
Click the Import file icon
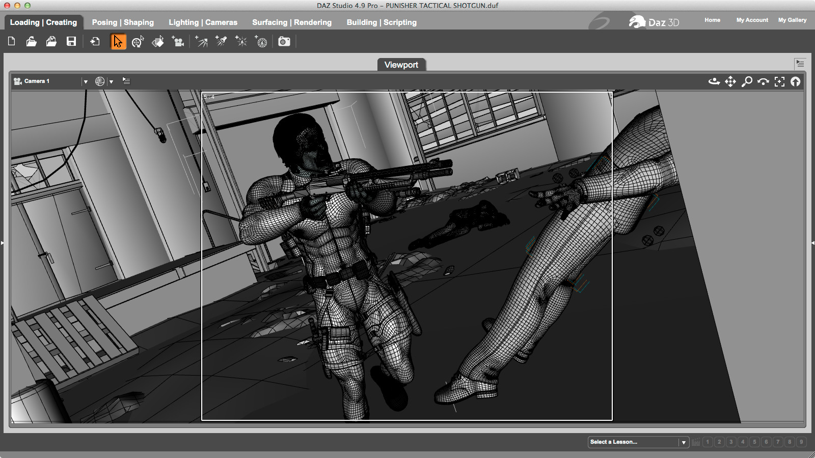tap(95, 41)
